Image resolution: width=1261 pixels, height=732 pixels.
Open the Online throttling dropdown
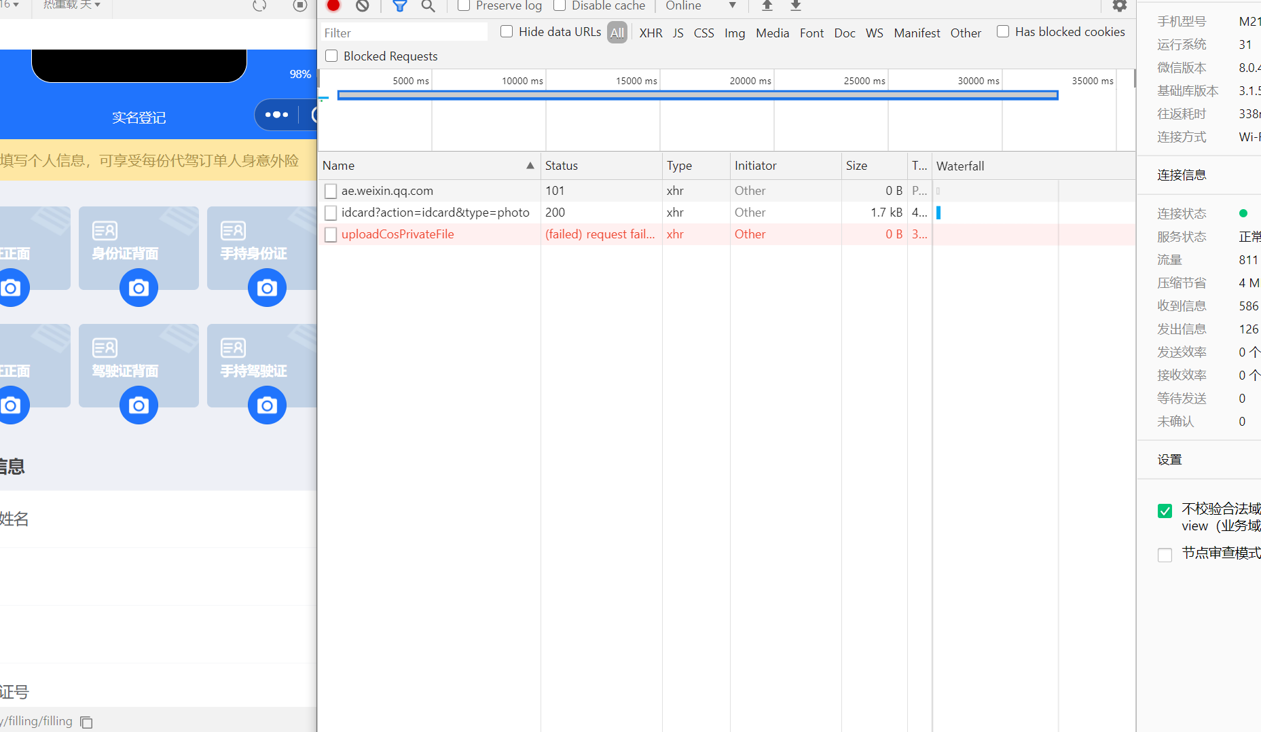point(700,5)
